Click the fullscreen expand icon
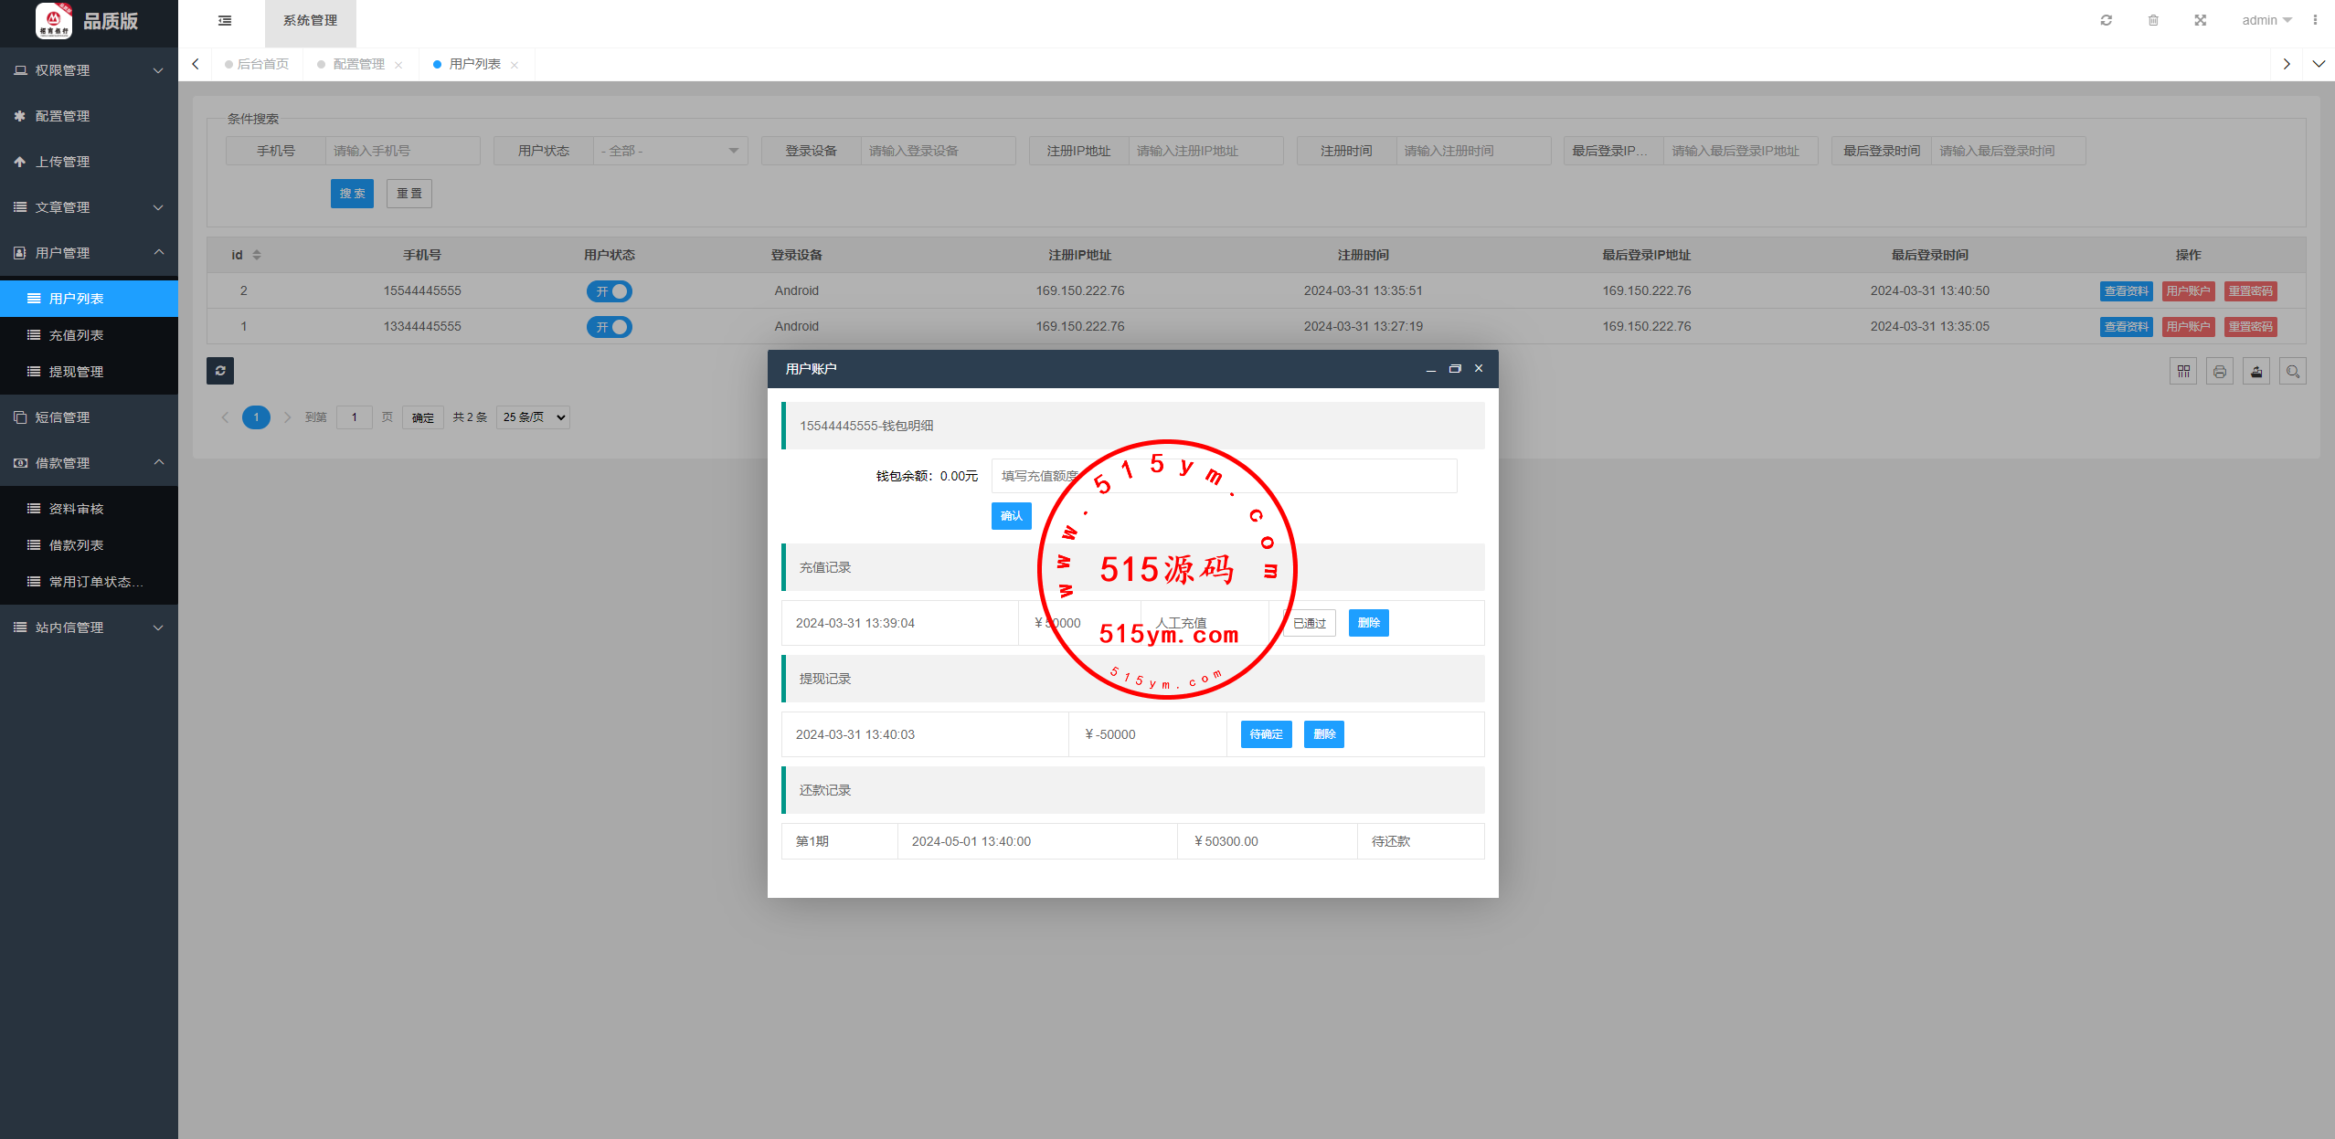The width and height of the screenshot is (2335, 1139). point(2201,20)
